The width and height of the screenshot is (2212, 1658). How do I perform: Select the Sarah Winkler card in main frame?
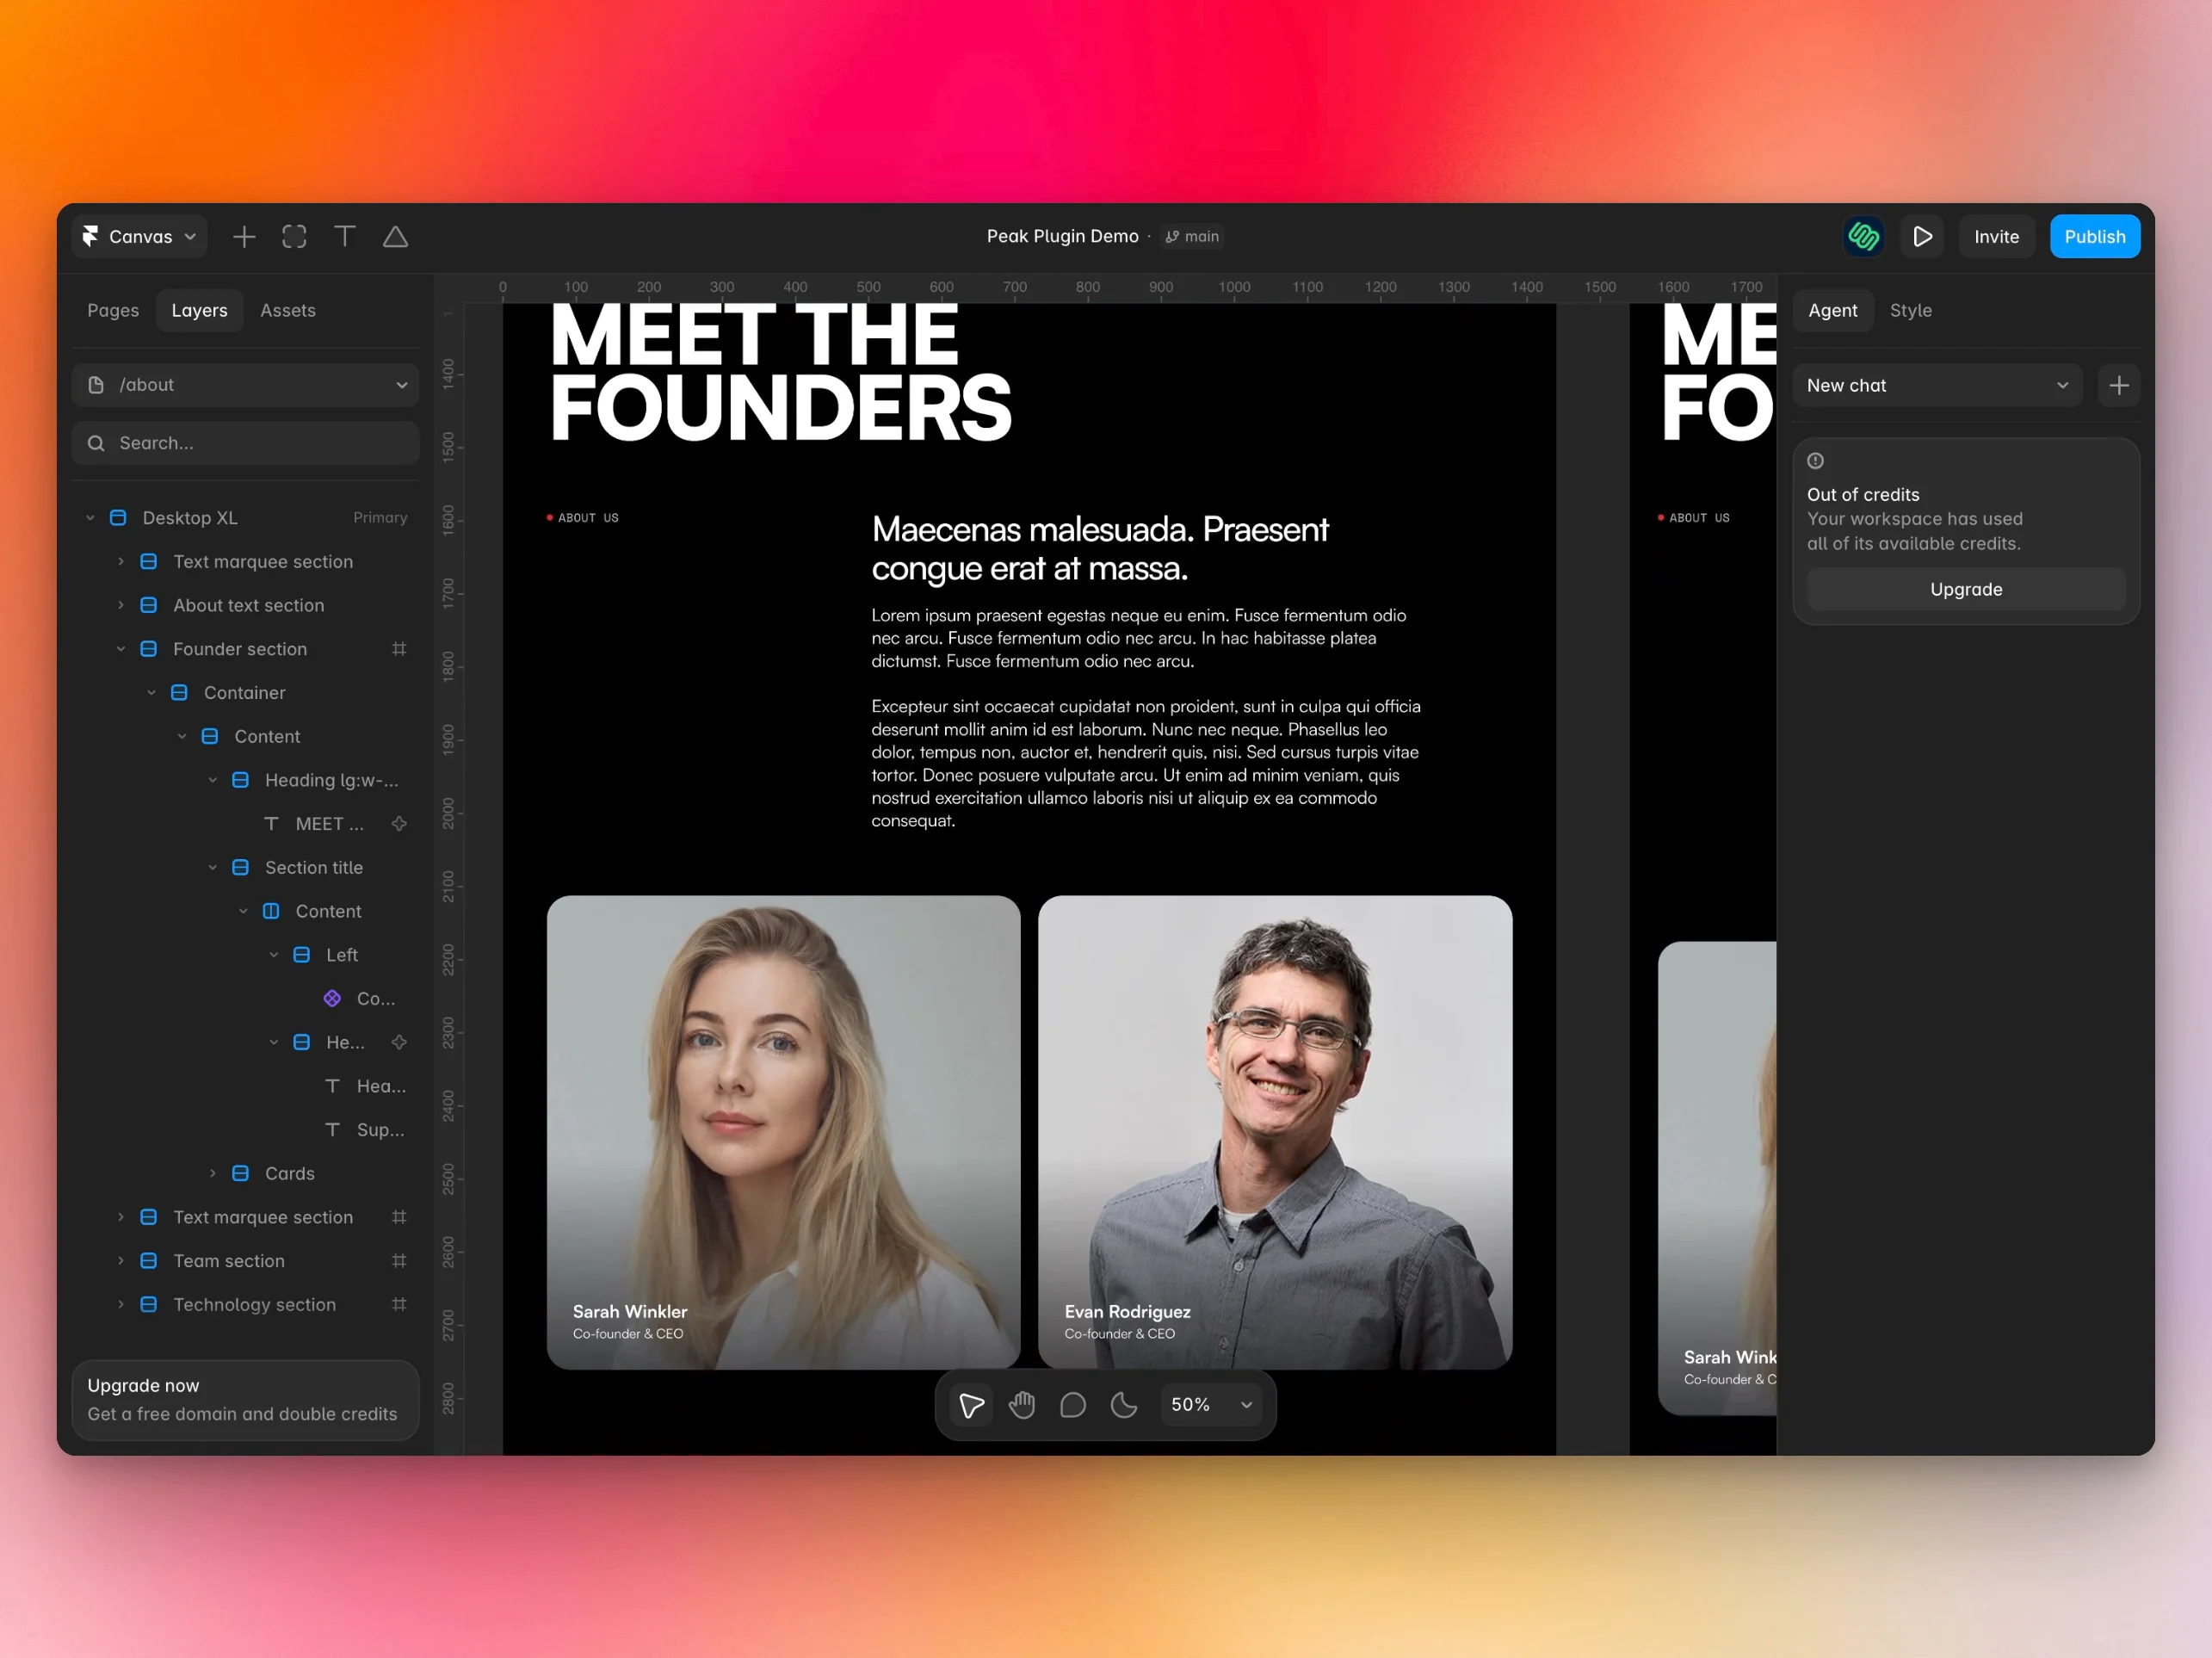783,1132
